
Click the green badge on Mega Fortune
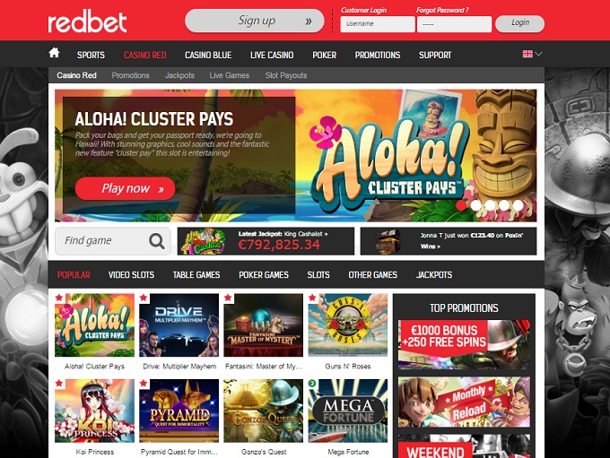312,384
